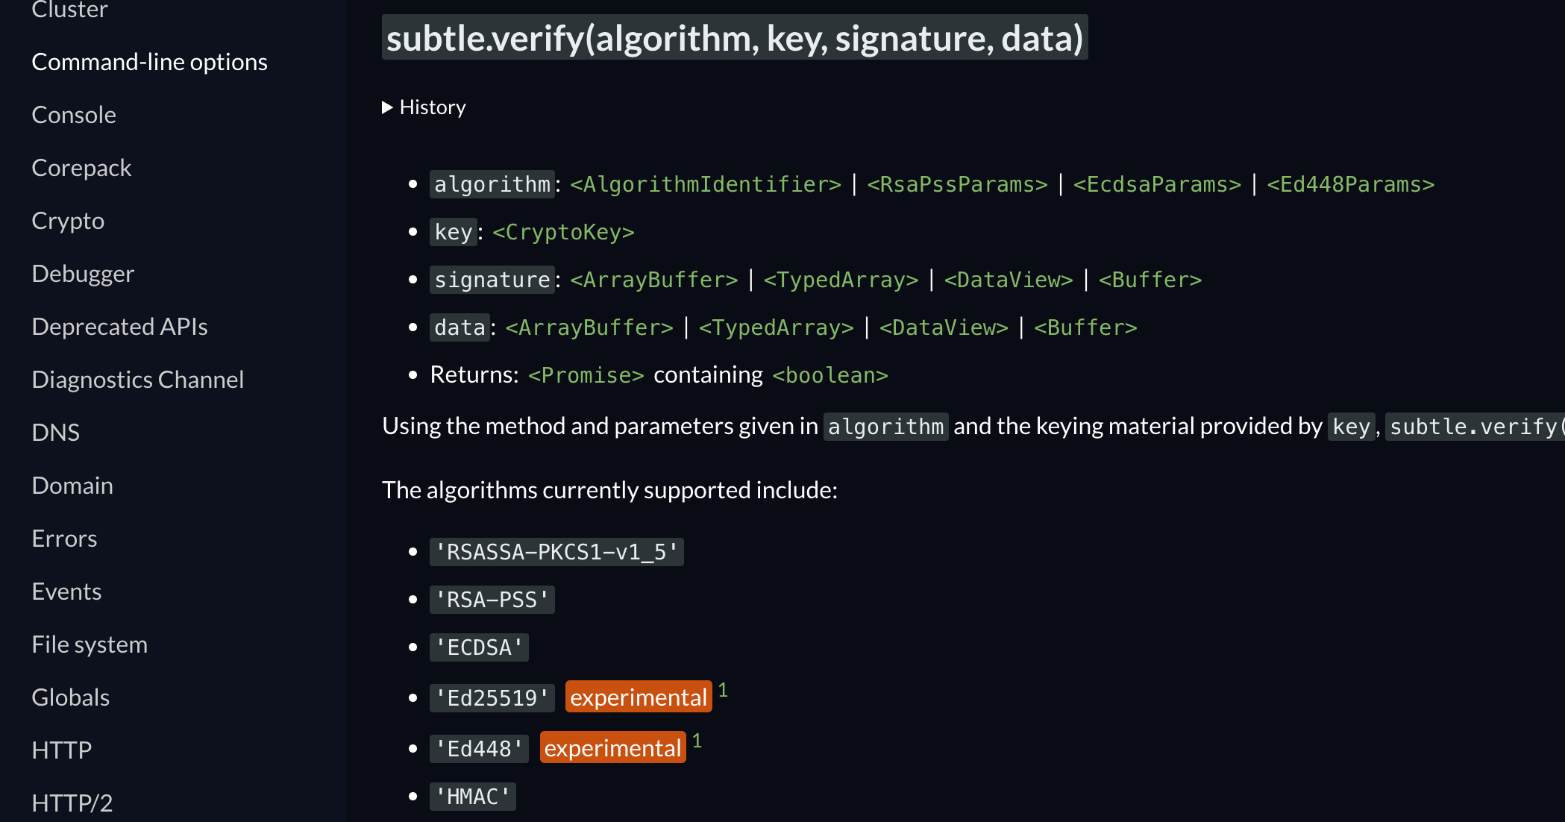Expand the History disclosure triangle

point(387,107)
